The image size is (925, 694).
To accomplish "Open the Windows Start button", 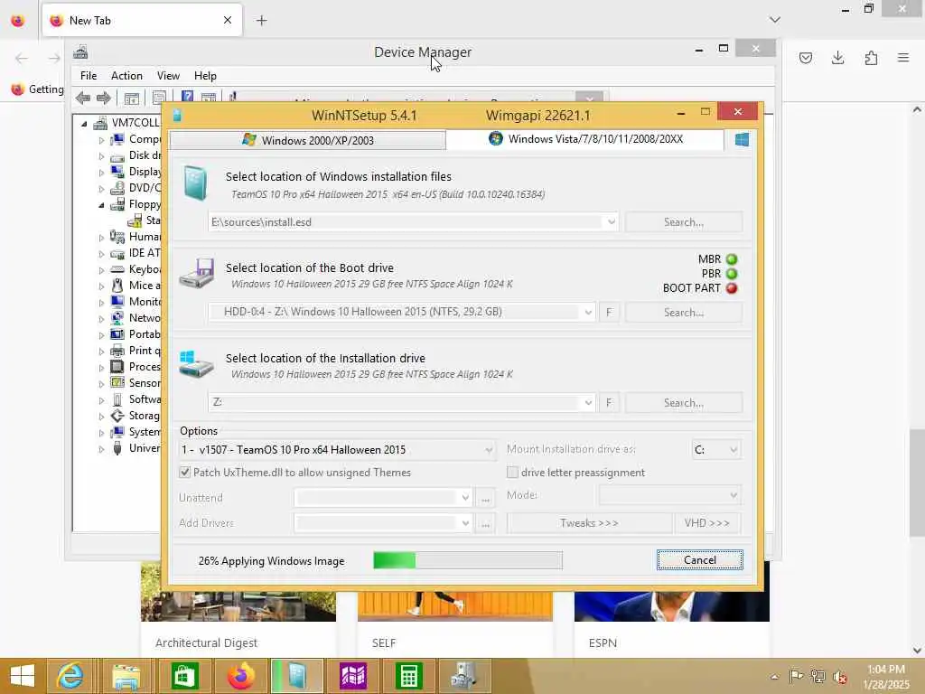I will click(x=23, y=676).
